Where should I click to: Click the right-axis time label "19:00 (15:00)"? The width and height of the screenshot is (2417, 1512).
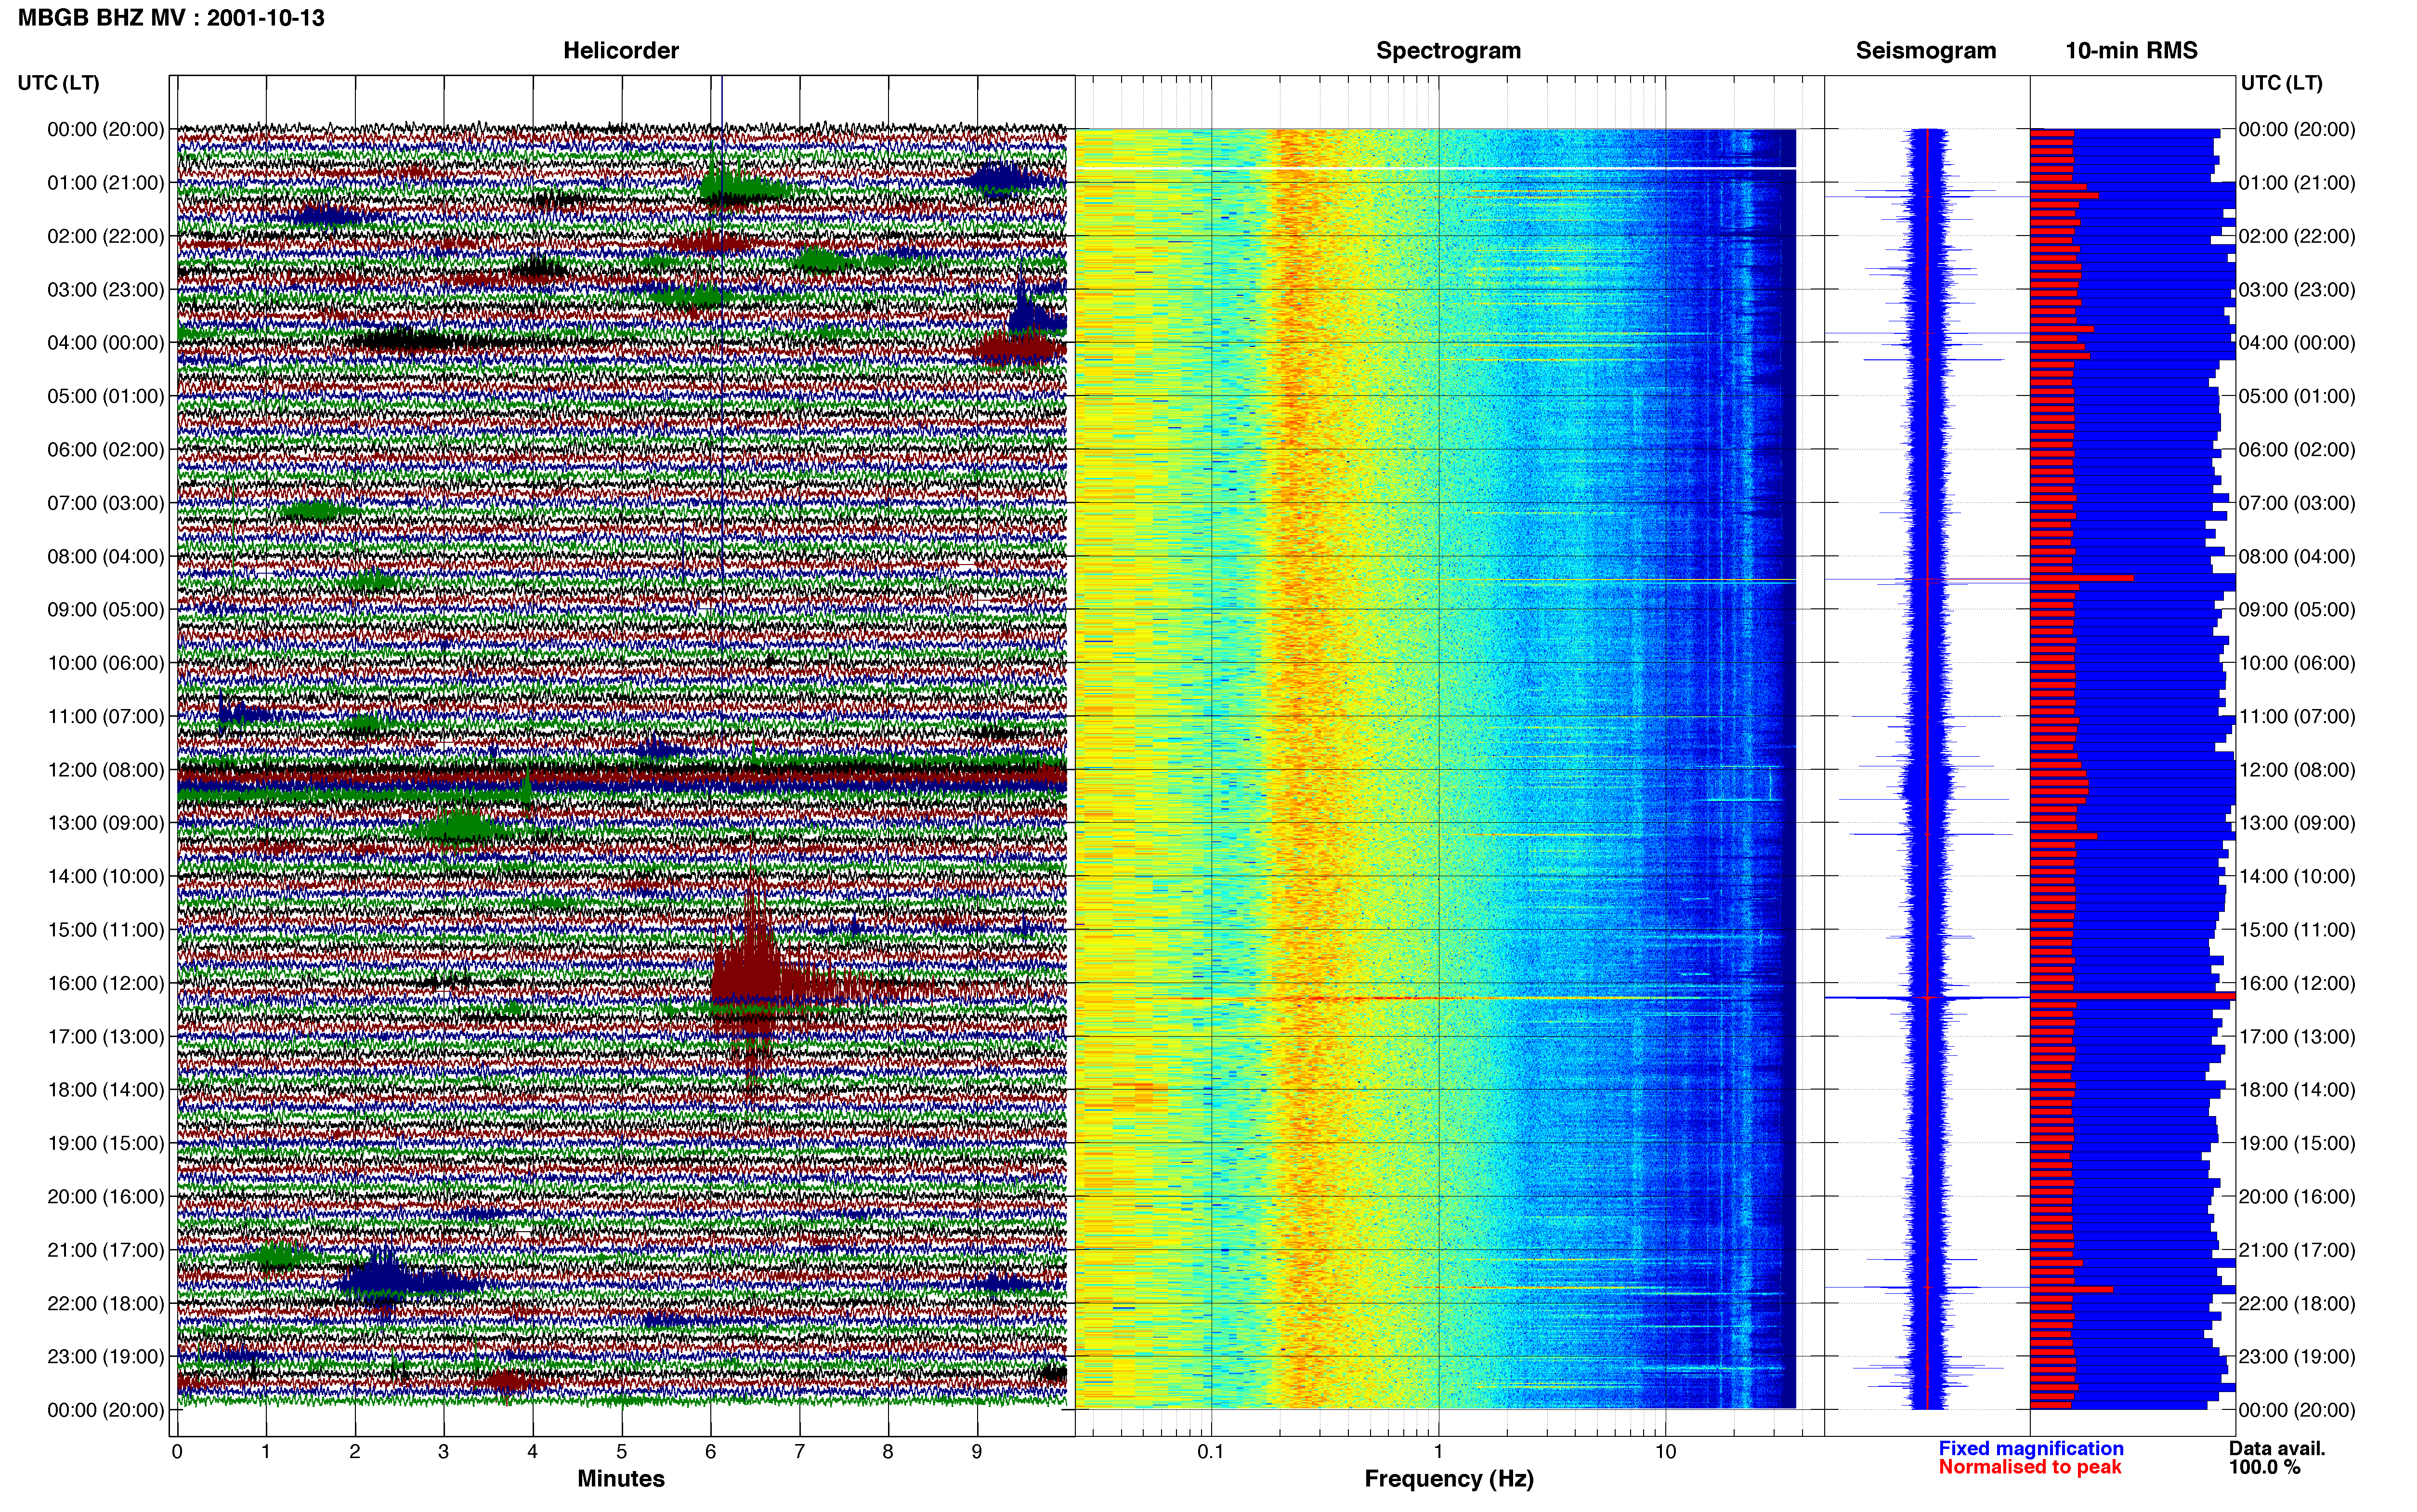[x=2297, y=1143]
